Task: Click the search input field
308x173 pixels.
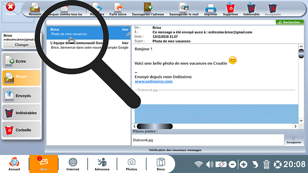Action: pos(161,22)
